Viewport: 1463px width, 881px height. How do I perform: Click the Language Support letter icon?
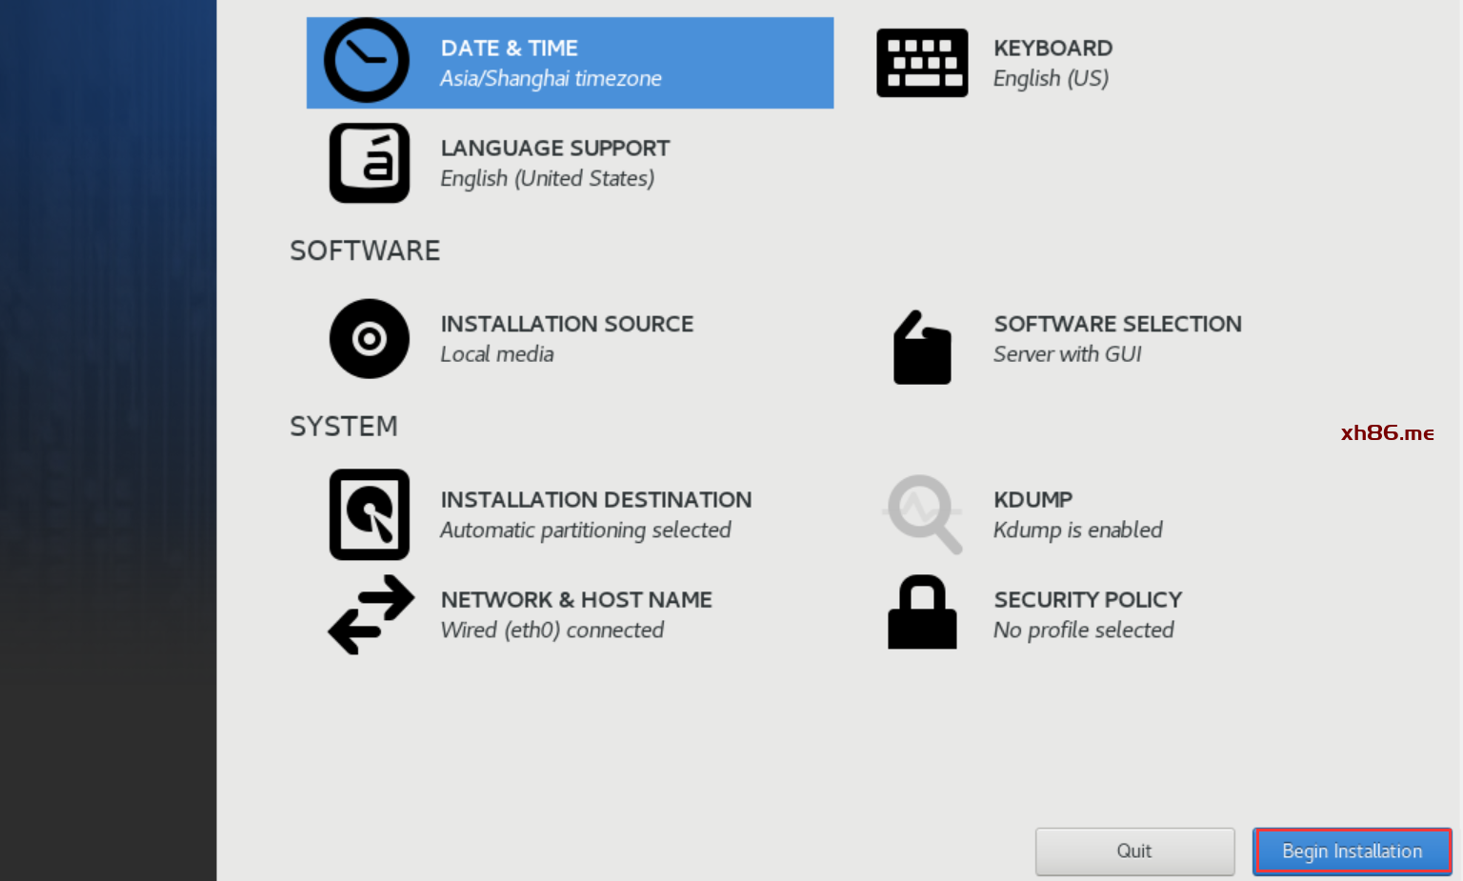(370, 163)
